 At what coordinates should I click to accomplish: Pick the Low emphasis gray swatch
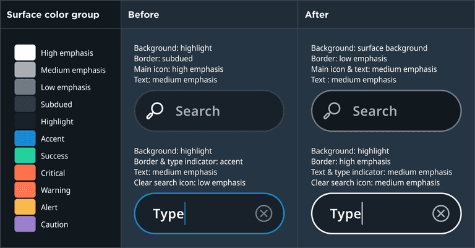pyautogui.click(x=25, y=87)
